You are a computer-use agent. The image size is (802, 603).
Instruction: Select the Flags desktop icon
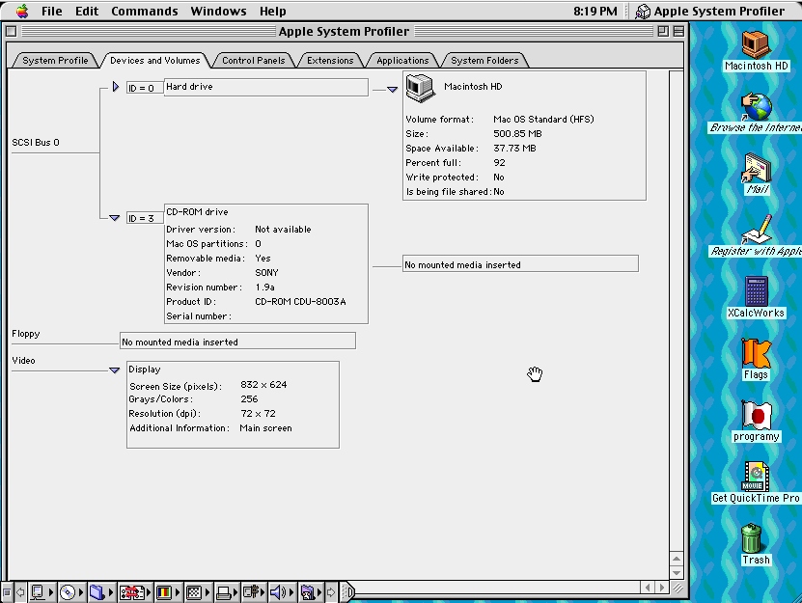pos(756,353)
